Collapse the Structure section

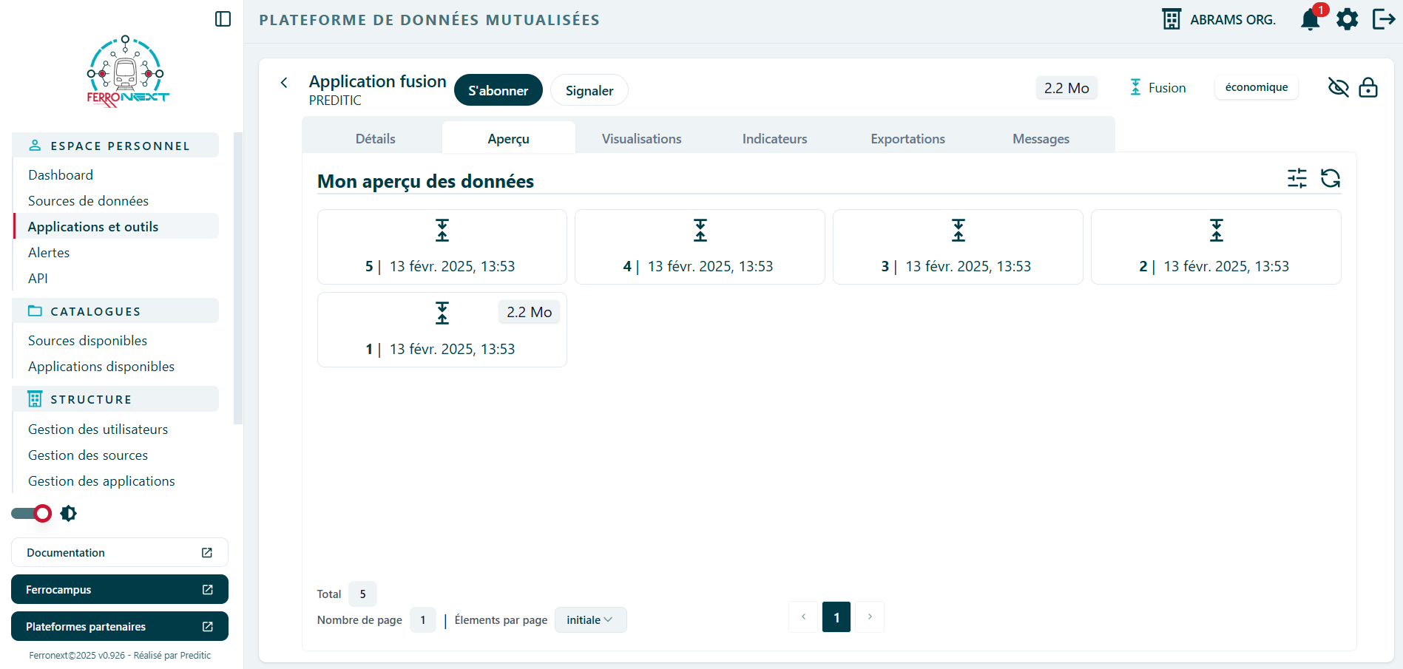(x=115, y=399)
